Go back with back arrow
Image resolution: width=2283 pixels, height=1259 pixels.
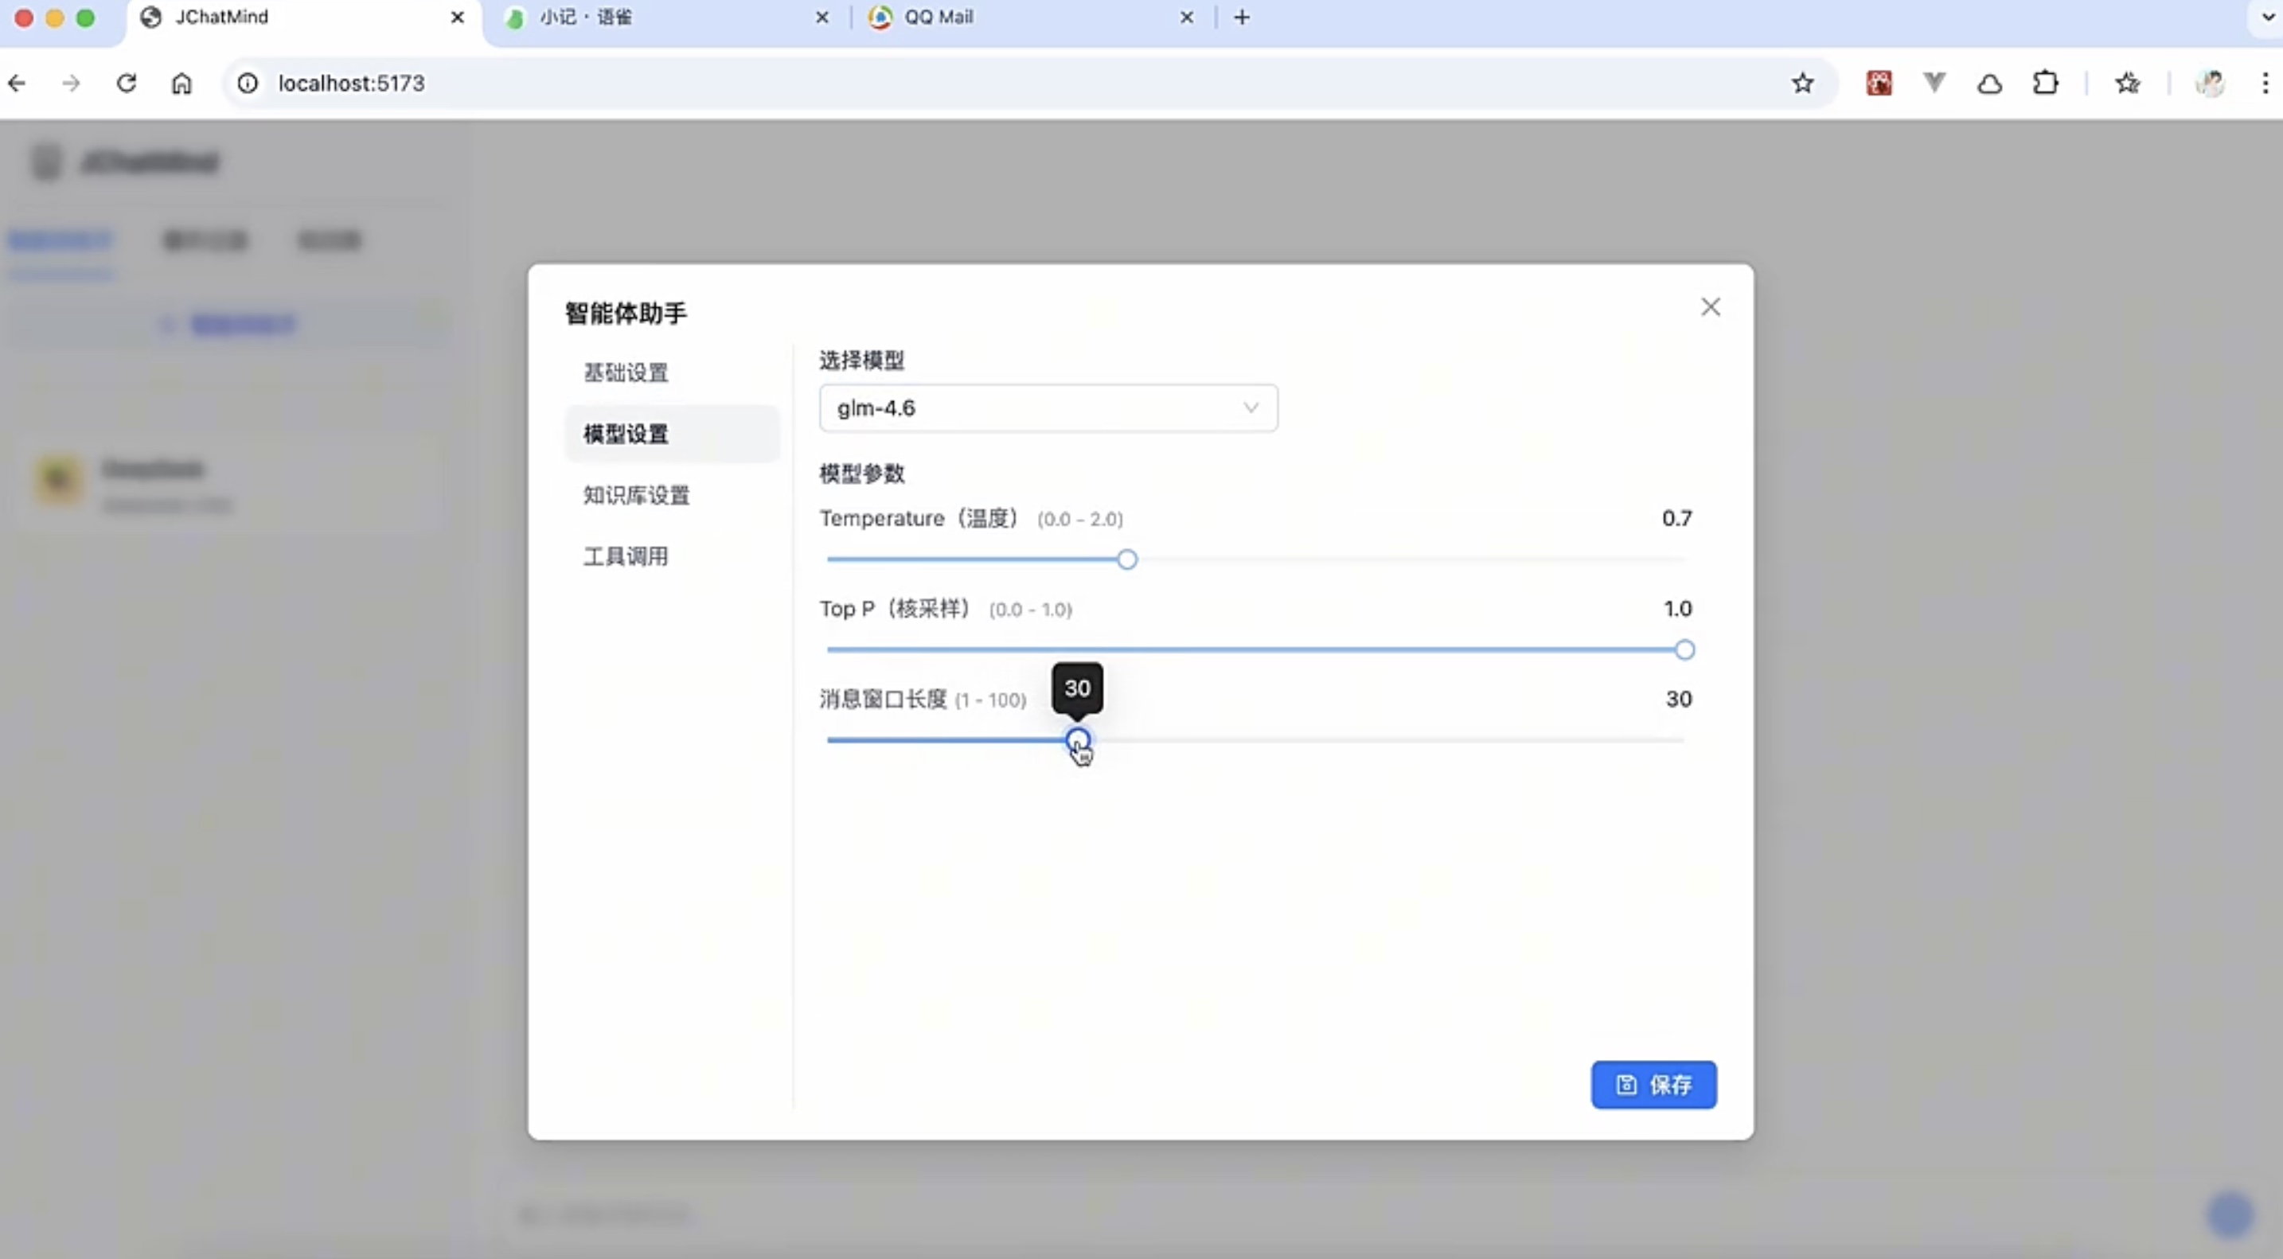pyautogui.click(x=17, y=84)
